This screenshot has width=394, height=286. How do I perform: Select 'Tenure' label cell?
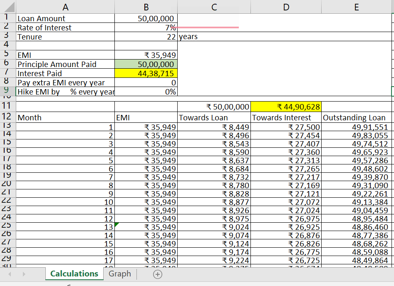pyautogui.click(x=65, y=37)
